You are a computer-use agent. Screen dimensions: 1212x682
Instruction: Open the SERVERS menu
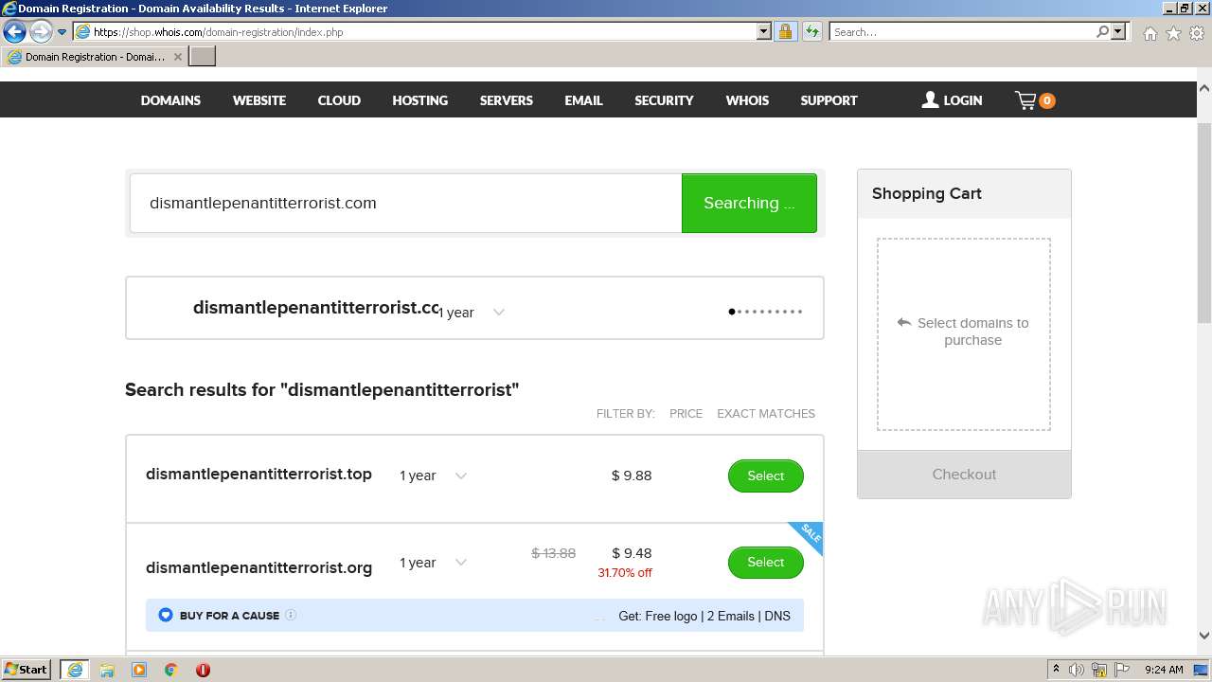tap(507, 100)
